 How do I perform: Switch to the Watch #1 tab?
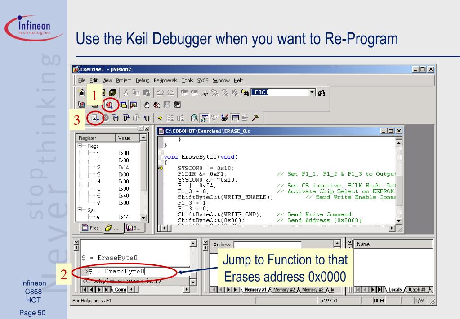[x=417, y=290]
